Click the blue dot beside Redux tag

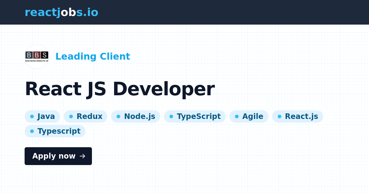[71, 116]
